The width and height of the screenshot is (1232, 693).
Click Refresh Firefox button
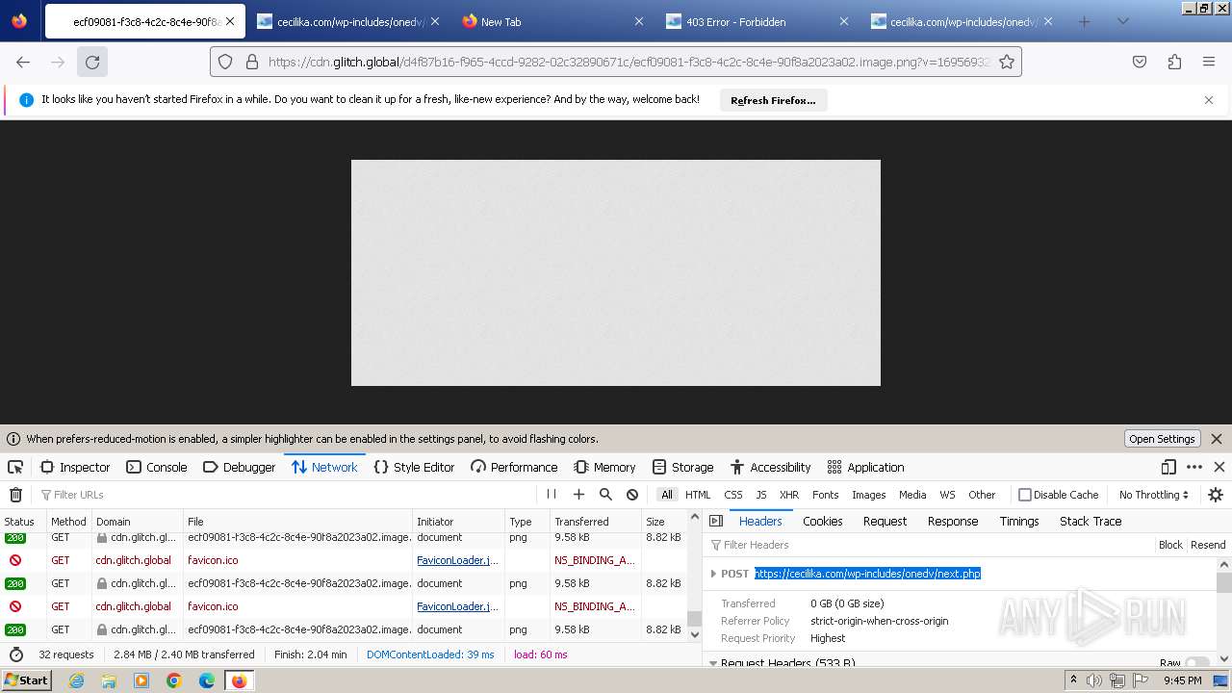point(773,100)
